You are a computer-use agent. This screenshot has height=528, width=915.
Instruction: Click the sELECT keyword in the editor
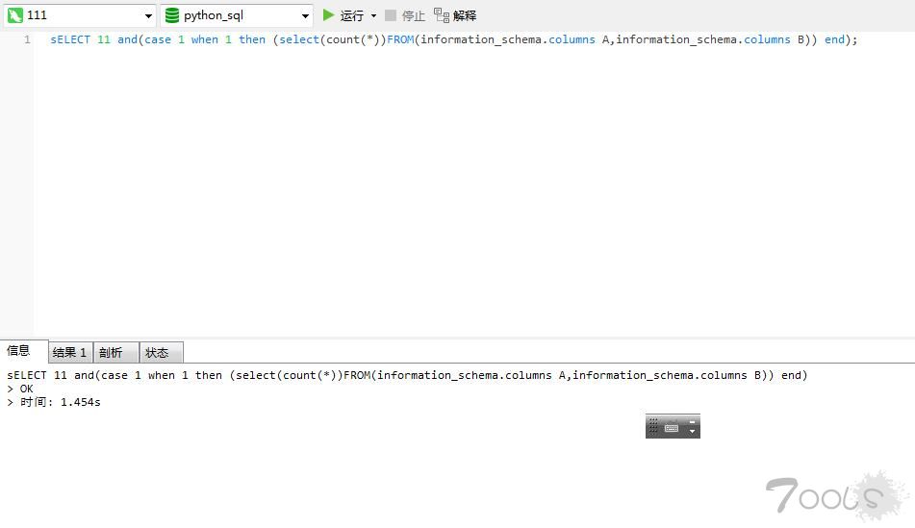pos(70,39)
